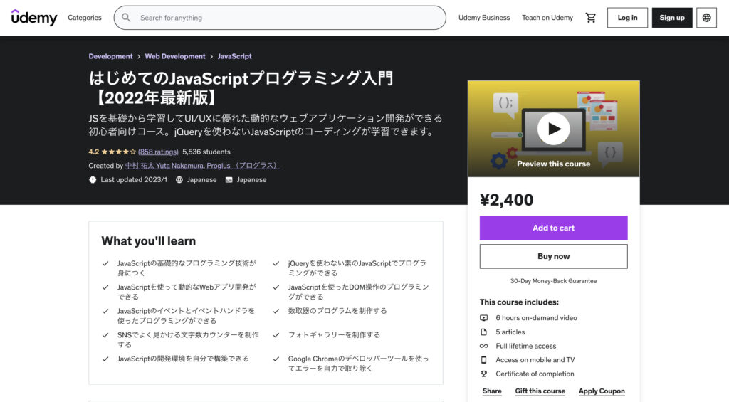Click the articles document icon

tap(483, 332)
